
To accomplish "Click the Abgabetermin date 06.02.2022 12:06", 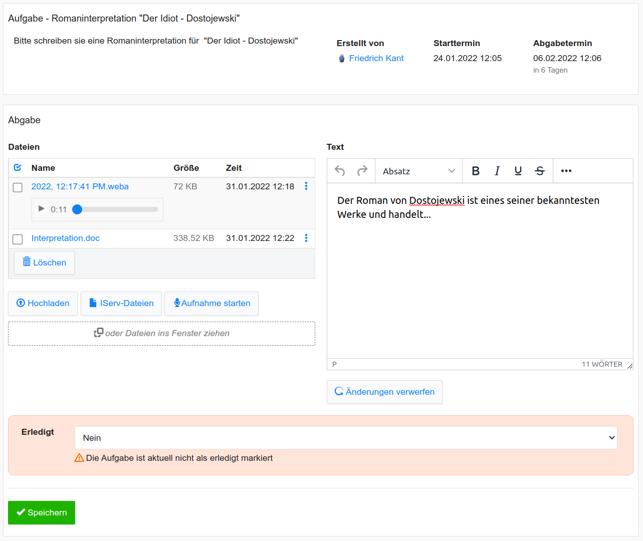I will click(567, 58).
